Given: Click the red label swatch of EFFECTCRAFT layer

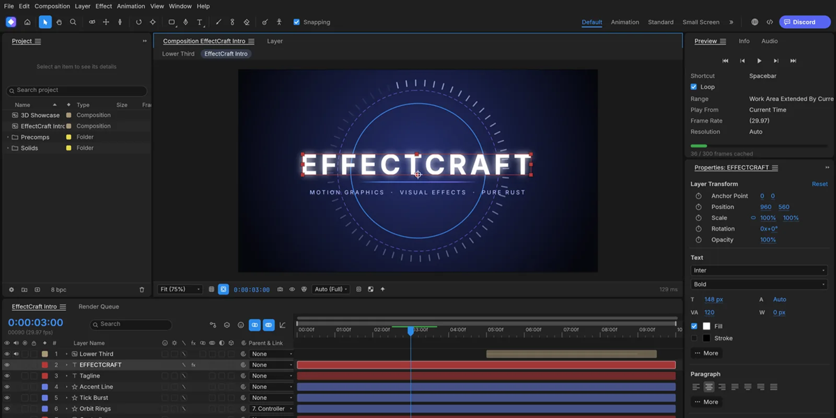Looking at the screenshot, I should (x=45, y=365).
